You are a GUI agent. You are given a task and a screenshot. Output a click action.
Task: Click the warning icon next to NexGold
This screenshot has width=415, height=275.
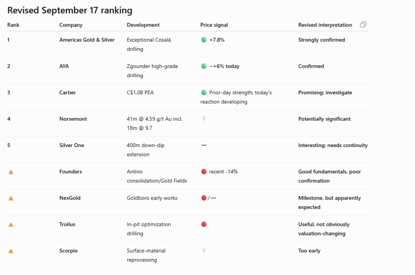pos(11,198)
